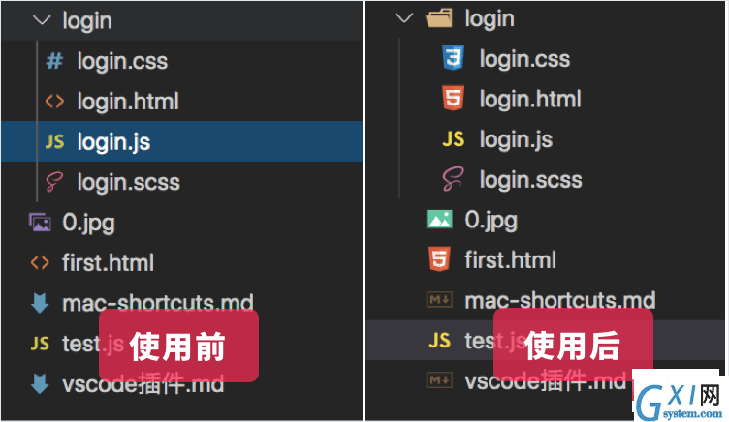Select the login folder name in right panel
The height and width of the screenshot is (422, 729).
tap(490, 19)
